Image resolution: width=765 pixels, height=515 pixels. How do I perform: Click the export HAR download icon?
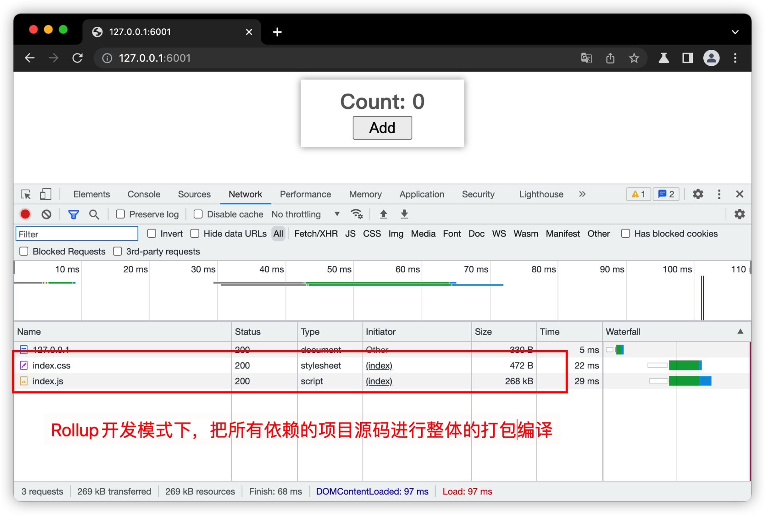pos(404,214)
